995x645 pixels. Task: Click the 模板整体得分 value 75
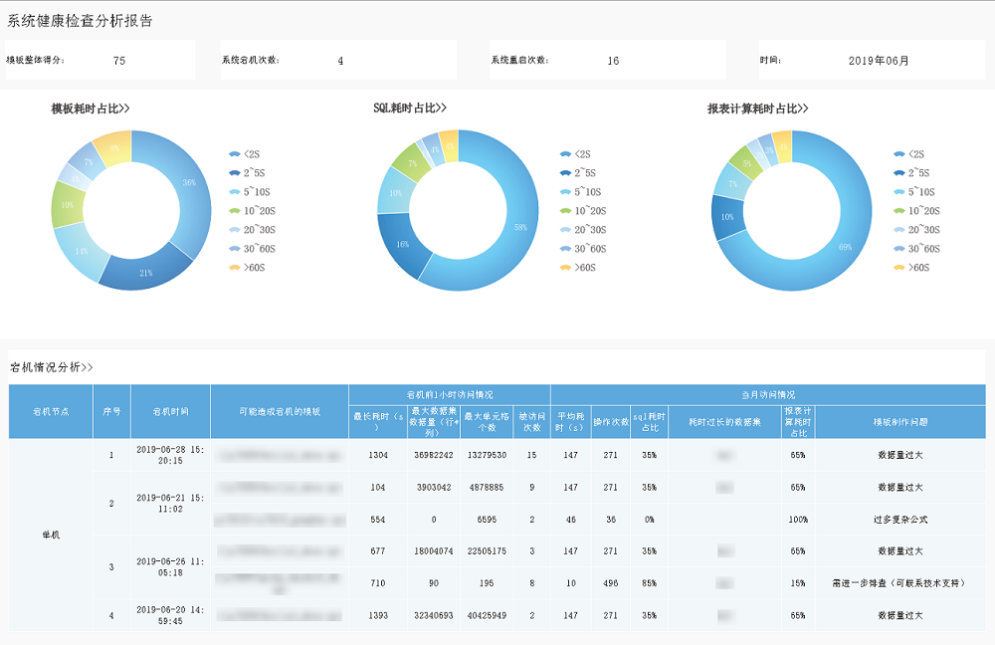click(119, 61)
